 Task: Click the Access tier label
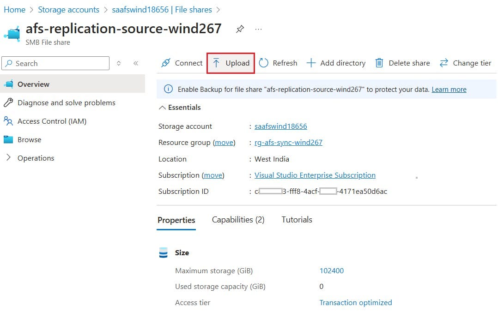point(193,303)
